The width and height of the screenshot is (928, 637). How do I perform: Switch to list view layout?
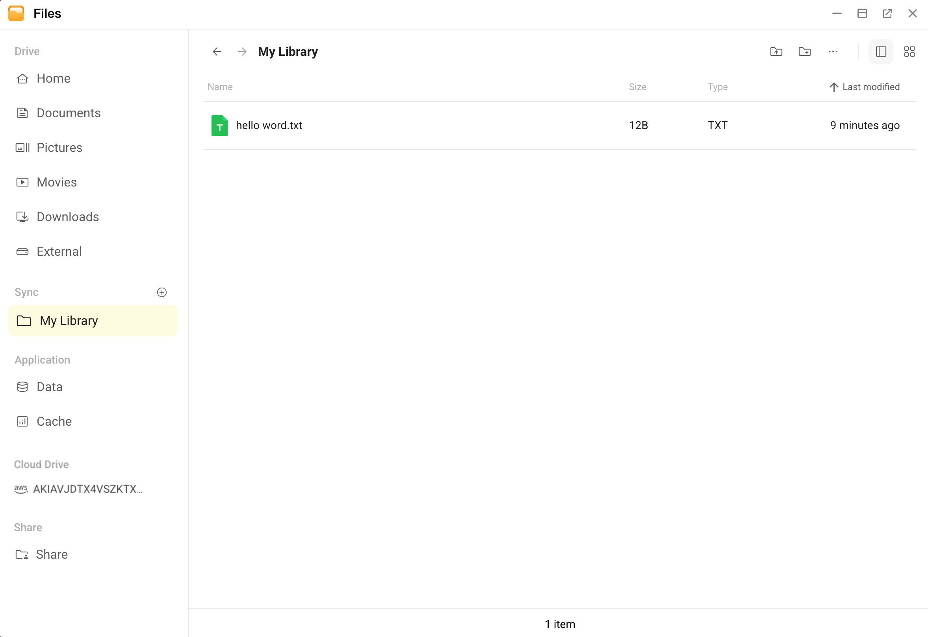pos(880,52)
